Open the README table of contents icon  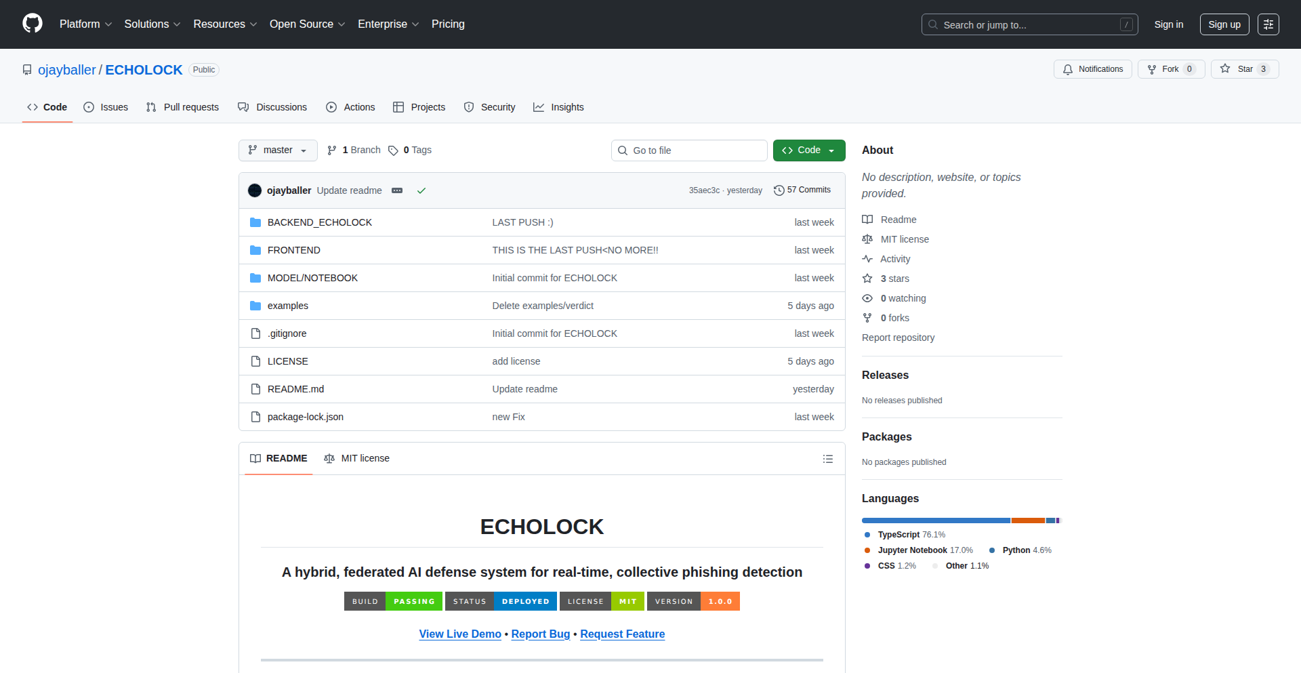[x=827, y=458]
